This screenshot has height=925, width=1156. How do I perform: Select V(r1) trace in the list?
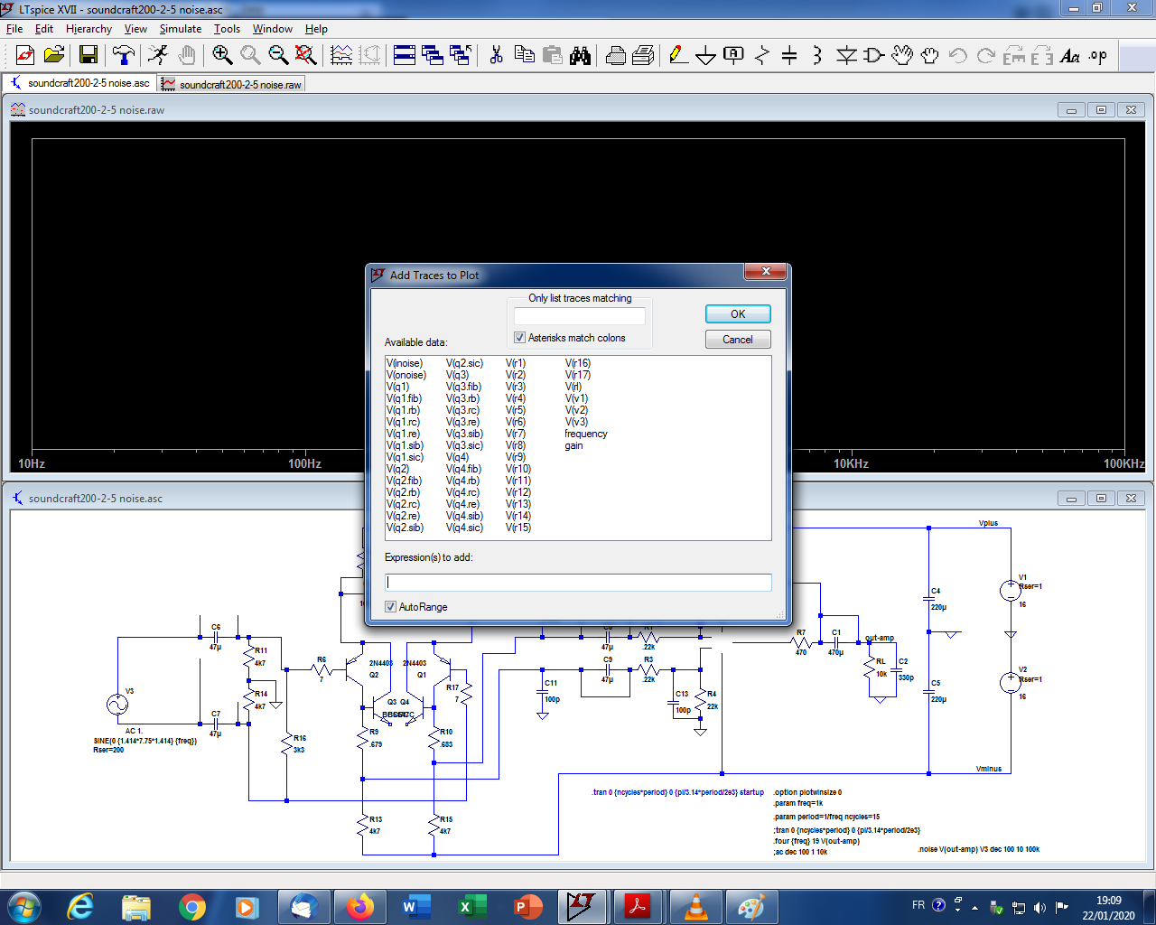pyautogui.click(x=515, y=363)
